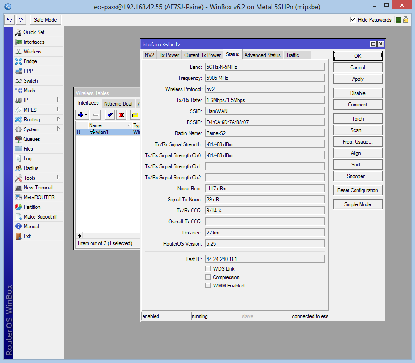
Task: Toggle the Hide Passwords checkbox
Action: point(353,20)
